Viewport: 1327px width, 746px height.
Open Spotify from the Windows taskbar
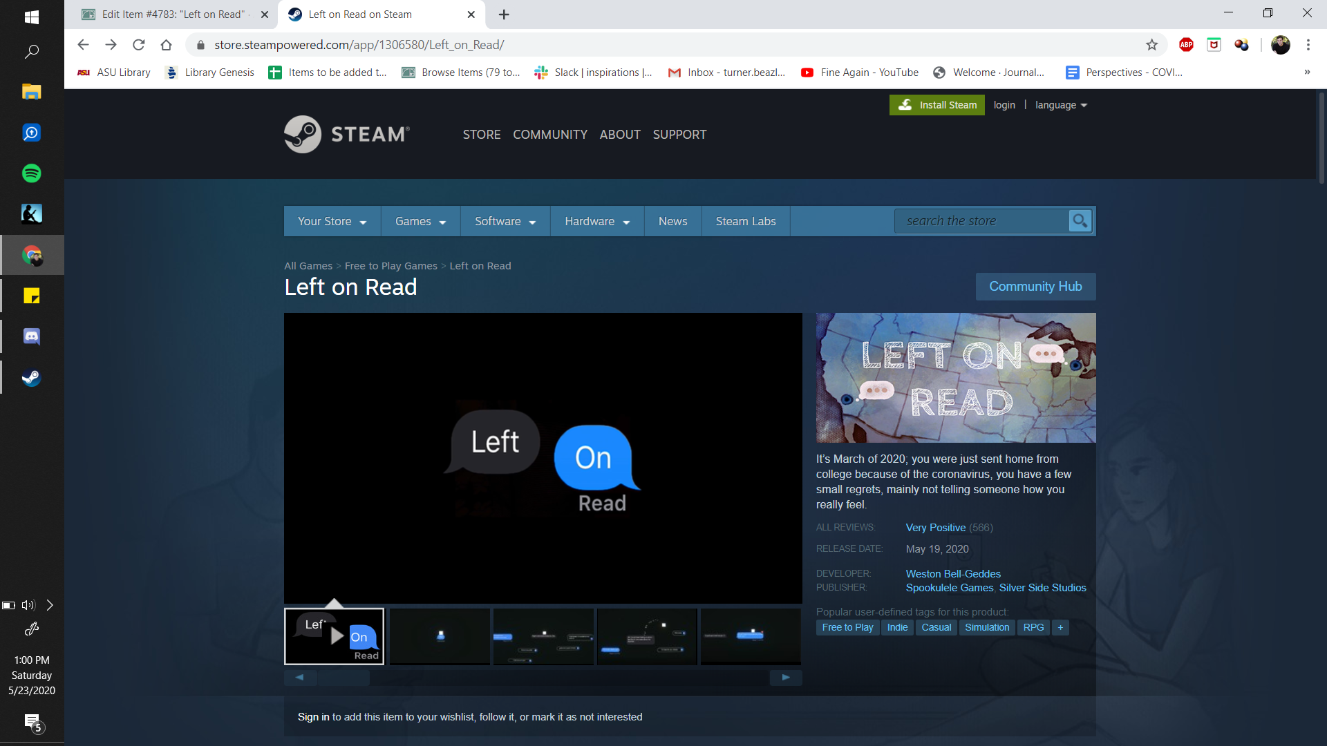point(31,173)
